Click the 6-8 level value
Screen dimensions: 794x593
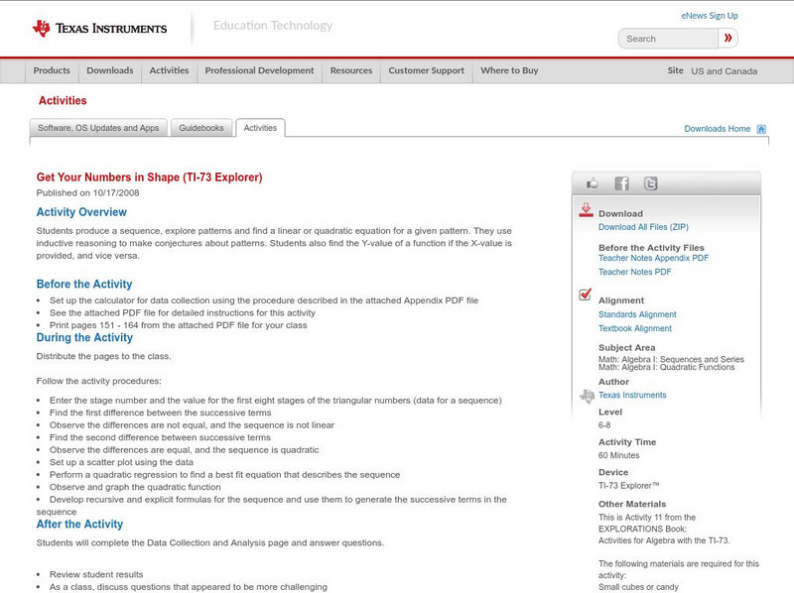(604, 425)
